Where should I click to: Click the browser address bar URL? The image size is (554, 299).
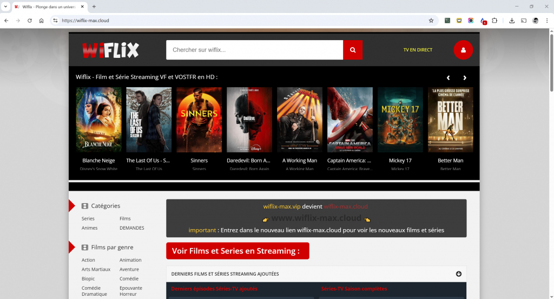[85, 21]
